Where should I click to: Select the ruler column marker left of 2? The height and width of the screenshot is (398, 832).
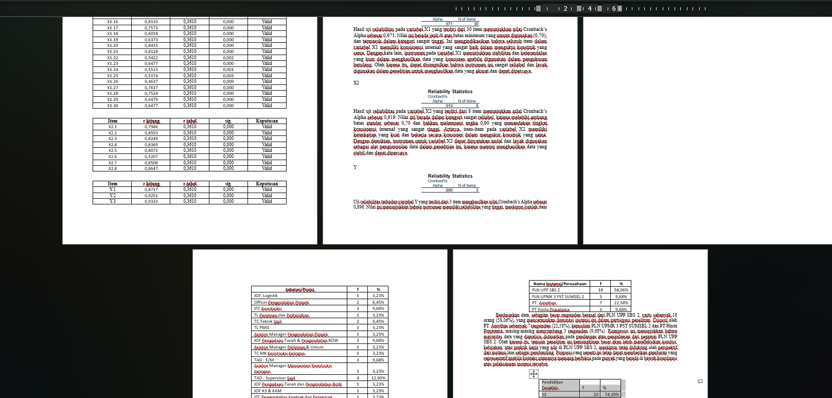click(538, 9)
